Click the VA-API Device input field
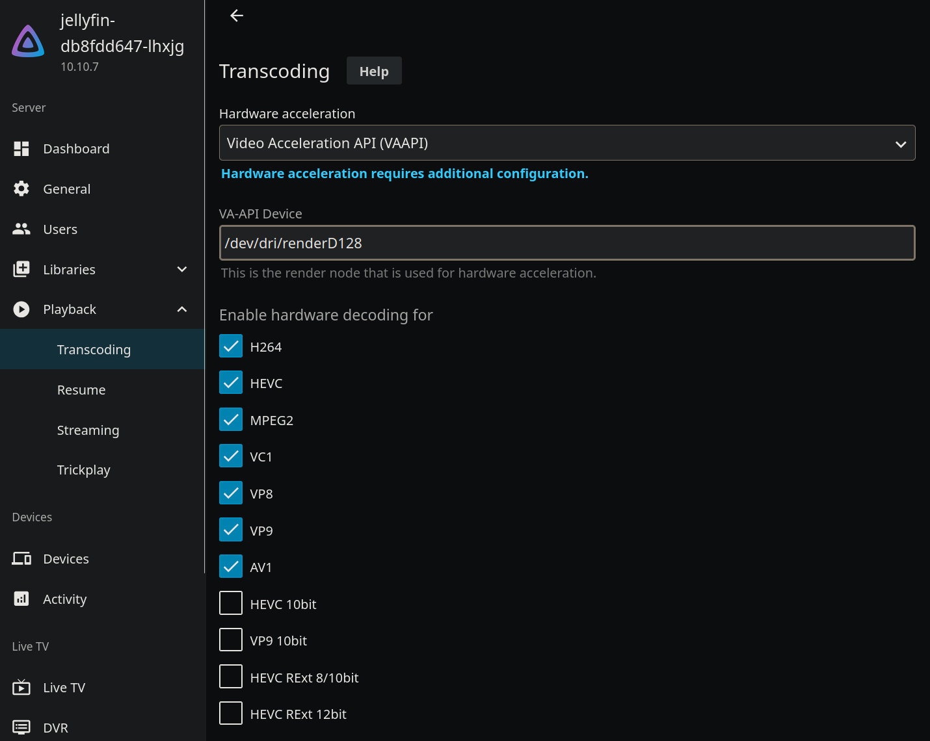 [566, 243]
